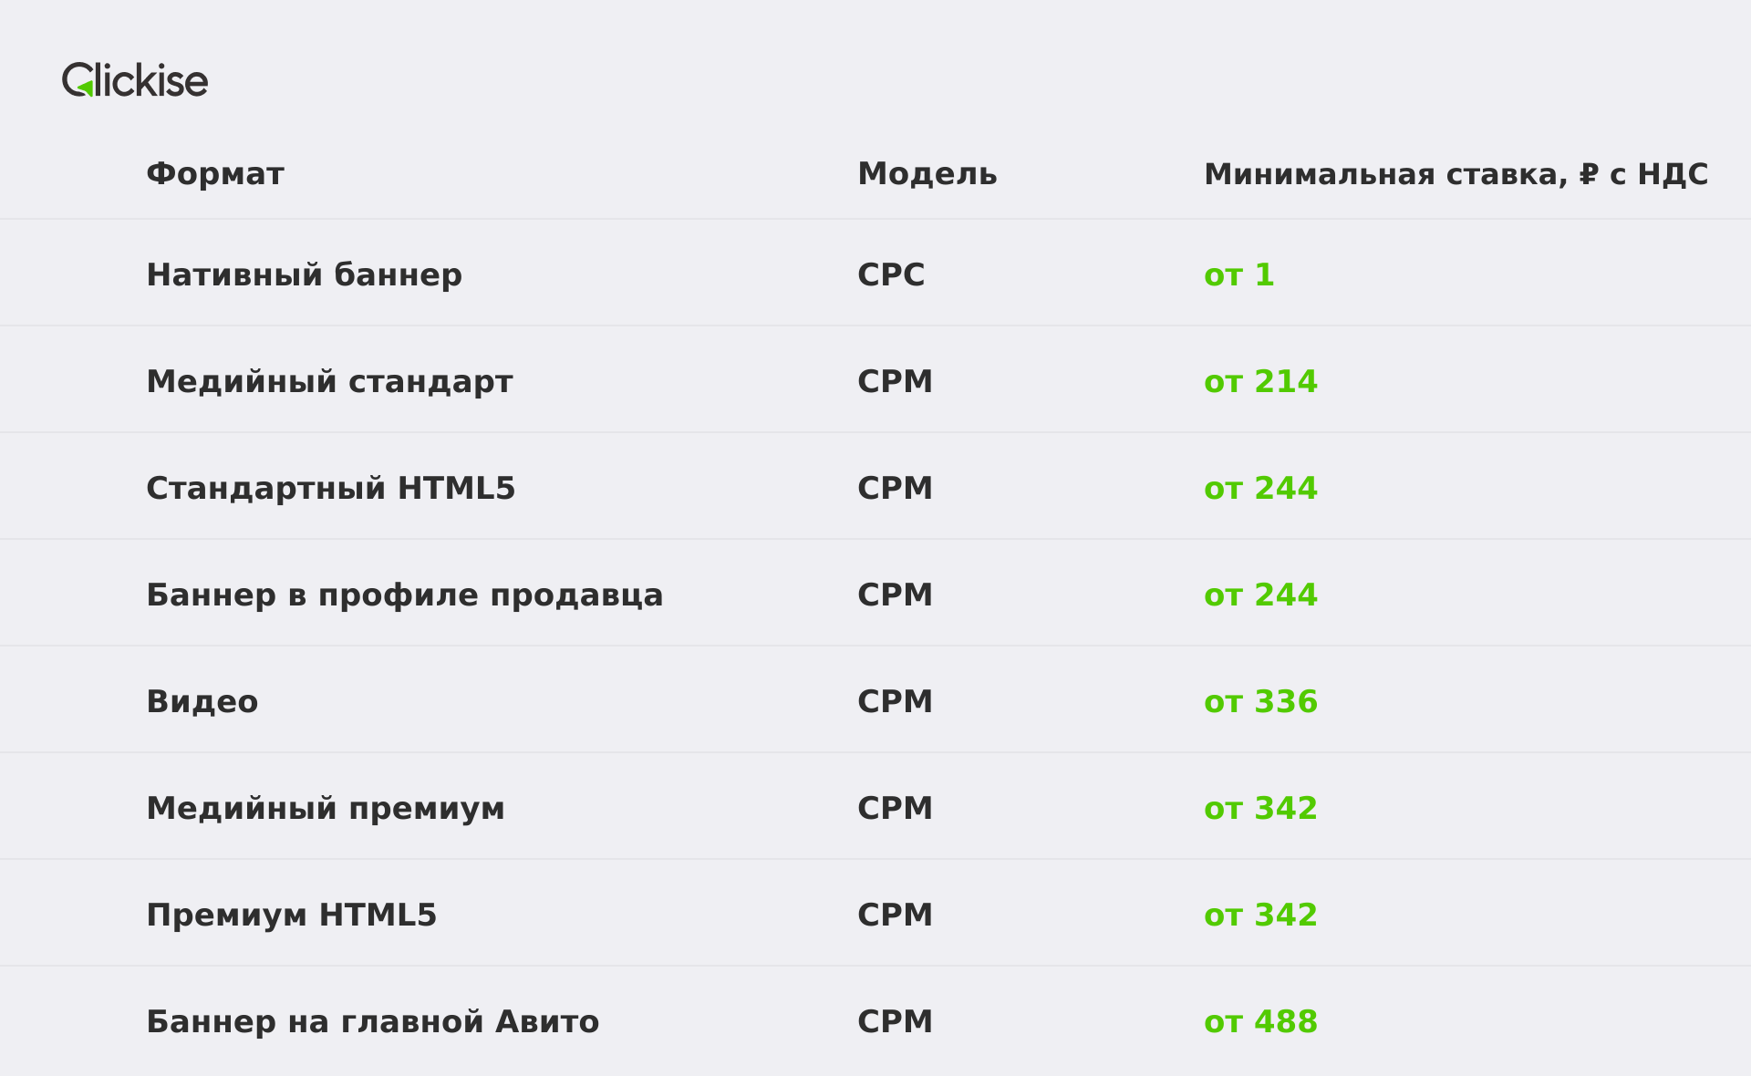
Task: Choose Баннер в профиле продавца
Action: [x=405, y=595]
